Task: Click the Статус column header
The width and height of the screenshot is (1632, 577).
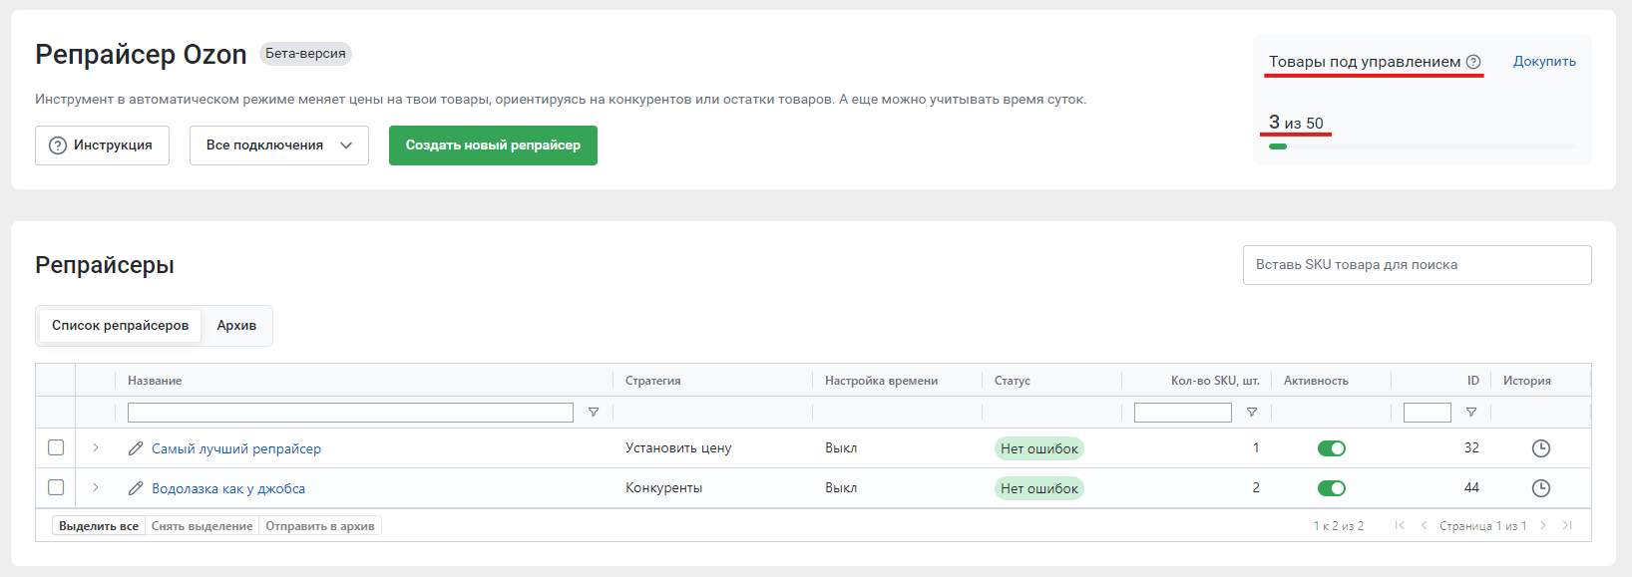Action: pos(1013,381)
